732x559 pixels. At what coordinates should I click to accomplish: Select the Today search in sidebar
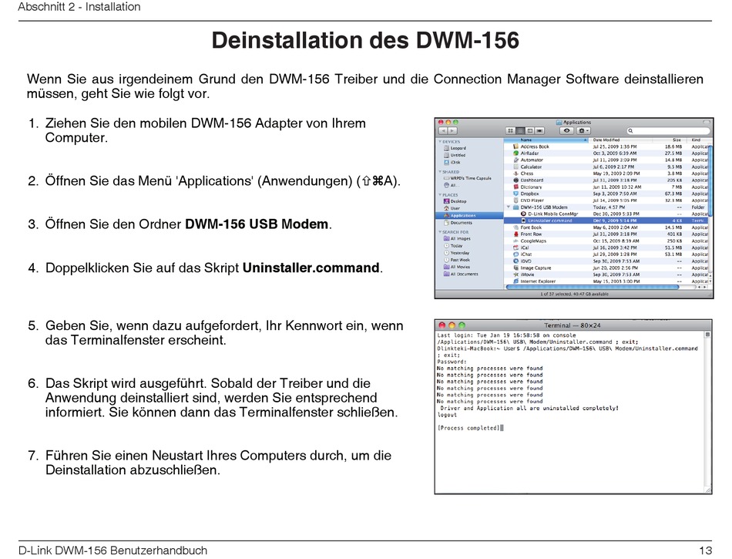click(x=453, y=245)
